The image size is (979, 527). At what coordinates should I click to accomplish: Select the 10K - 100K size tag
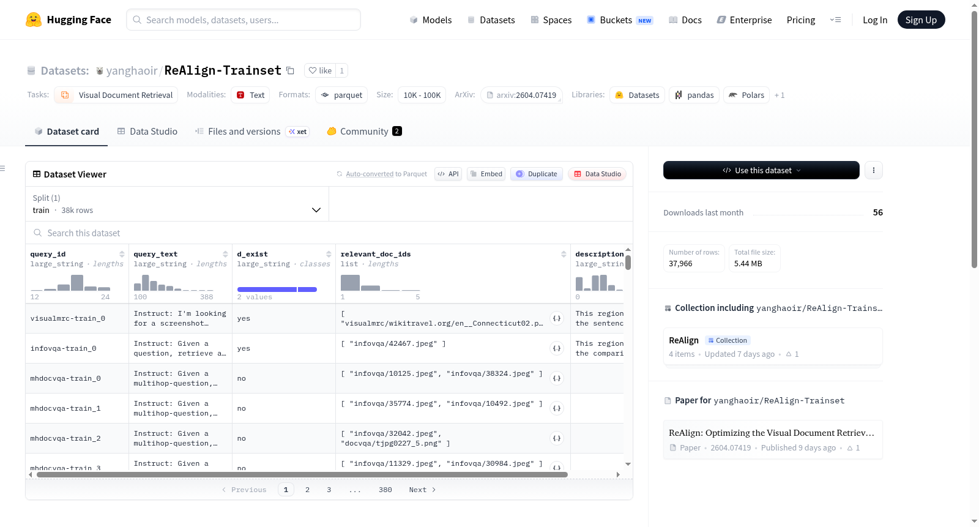point(422,95)
